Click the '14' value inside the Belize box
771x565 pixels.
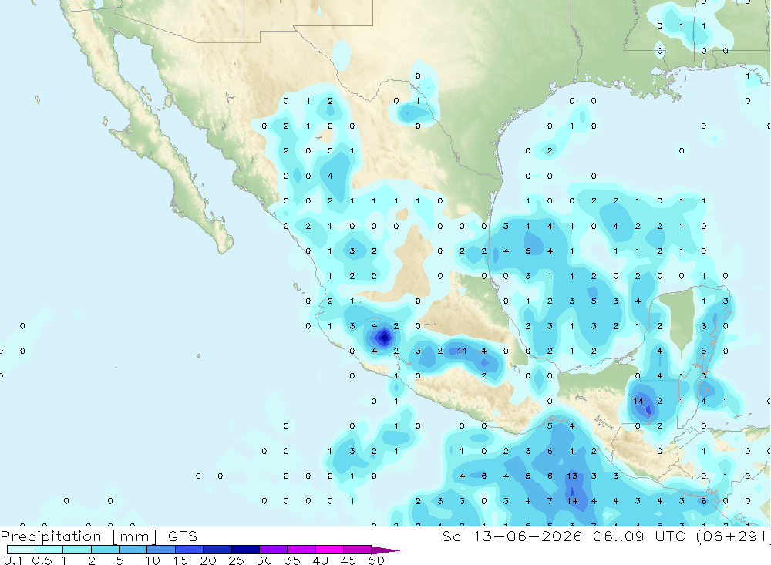pyautogui.click(x=638, y=401)
